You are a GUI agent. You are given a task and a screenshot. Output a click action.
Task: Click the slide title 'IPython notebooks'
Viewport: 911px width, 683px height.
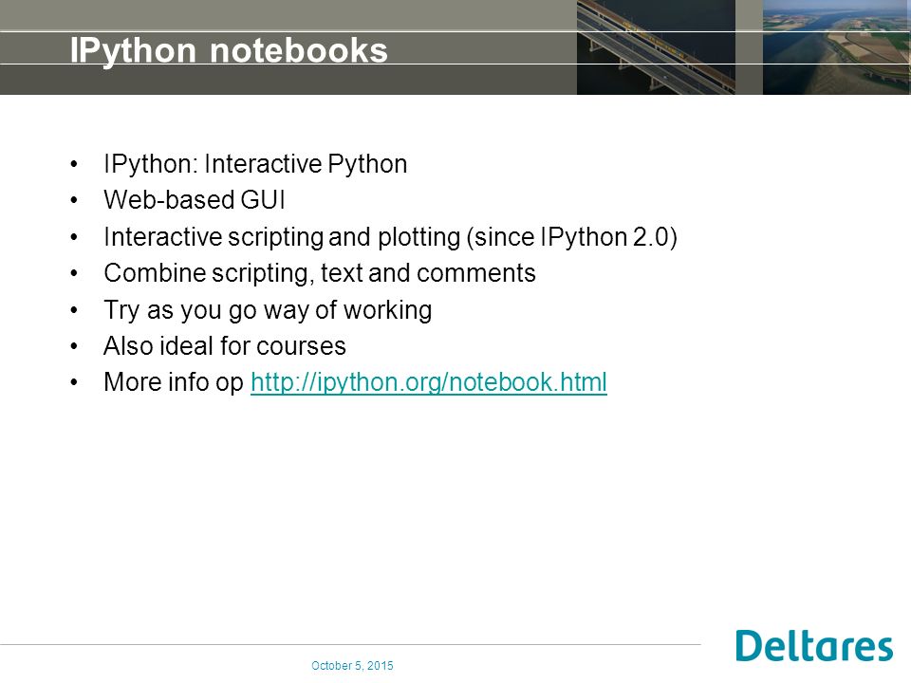pos(229,50)
